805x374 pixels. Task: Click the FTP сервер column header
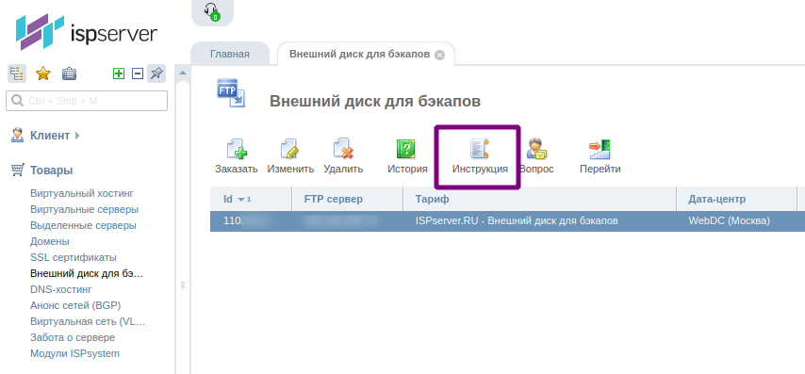(x=348, y=199)
